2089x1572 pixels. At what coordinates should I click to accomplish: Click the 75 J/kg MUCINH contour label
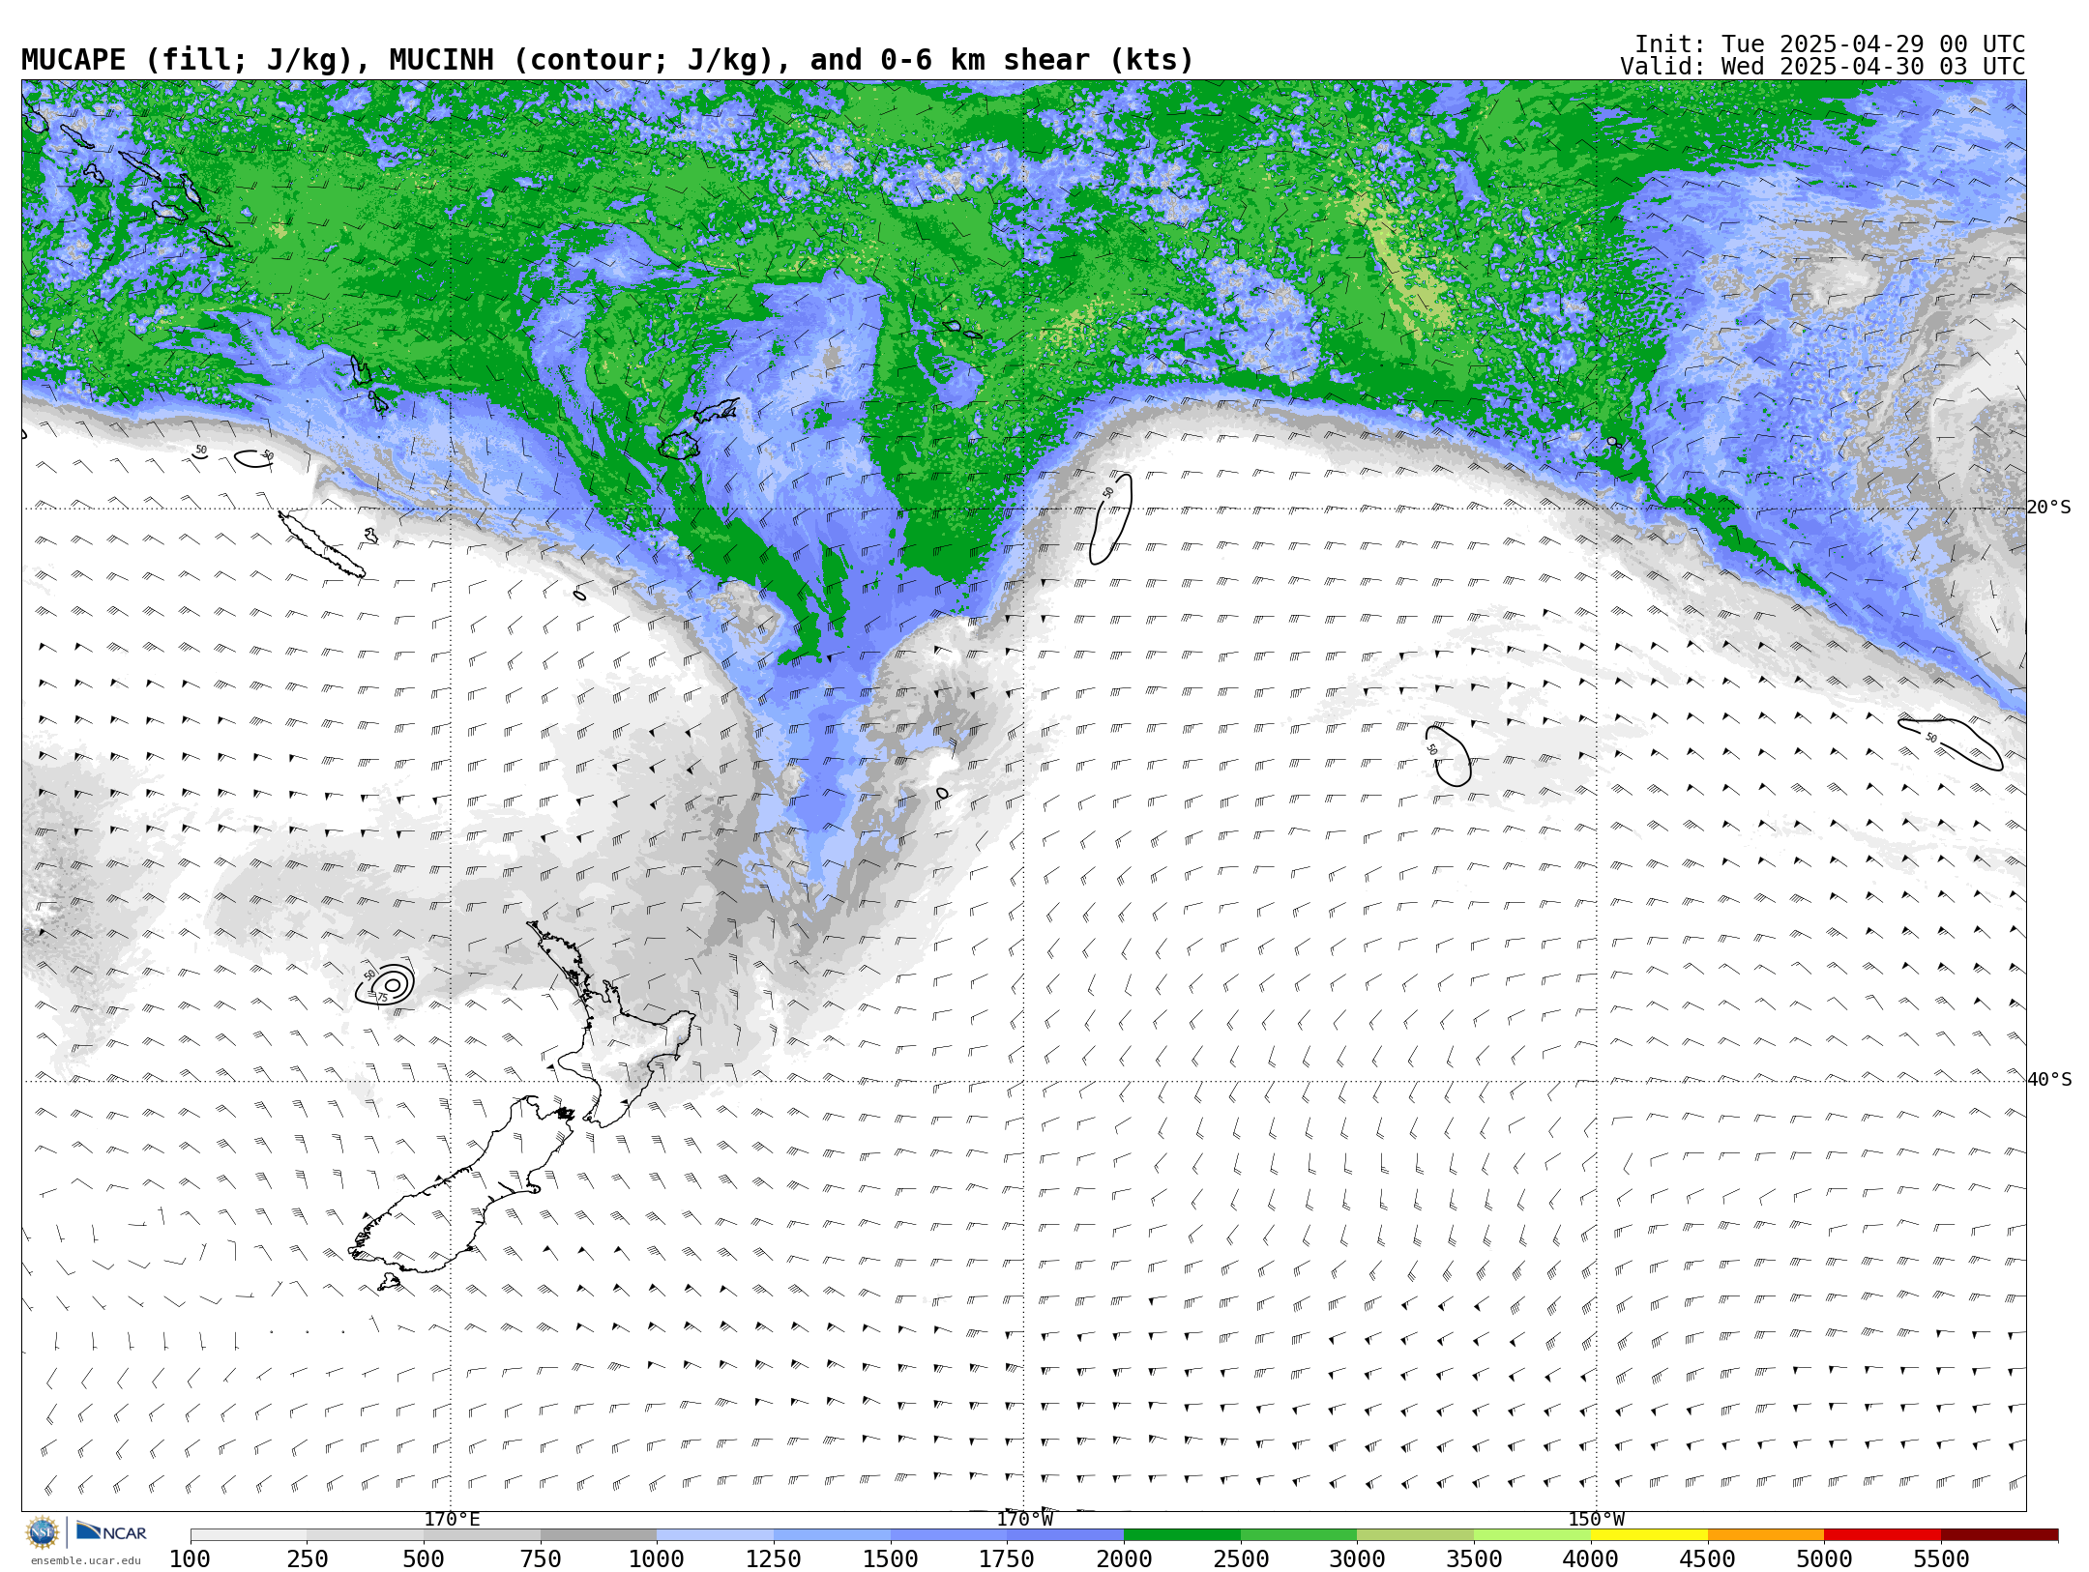point(382,998)
